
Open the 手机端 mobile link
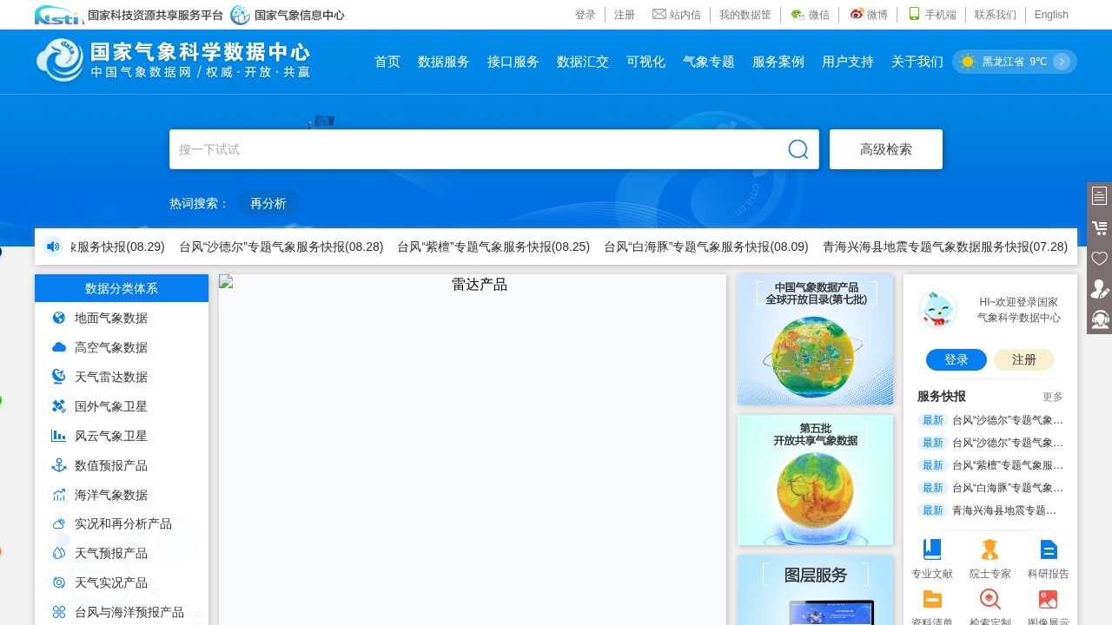click(x=932, y=15)
